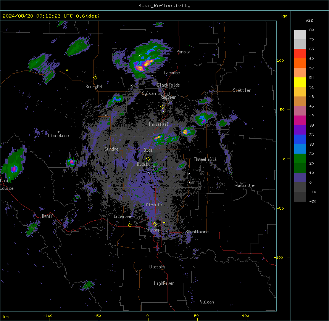The width and height of the screenshot is (329, 321).
Task: Select the yellow diamond marker east of Cochrane
Action: tap(130, 225)
